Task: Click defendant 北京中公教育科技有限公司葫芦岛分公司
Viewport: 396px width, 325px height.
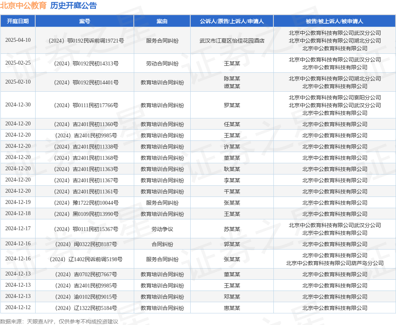Action: point(334,262)
